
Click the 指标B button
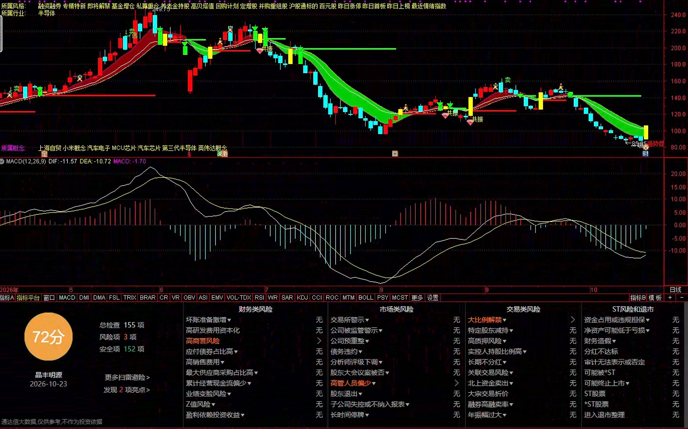(x=638, y=298)
